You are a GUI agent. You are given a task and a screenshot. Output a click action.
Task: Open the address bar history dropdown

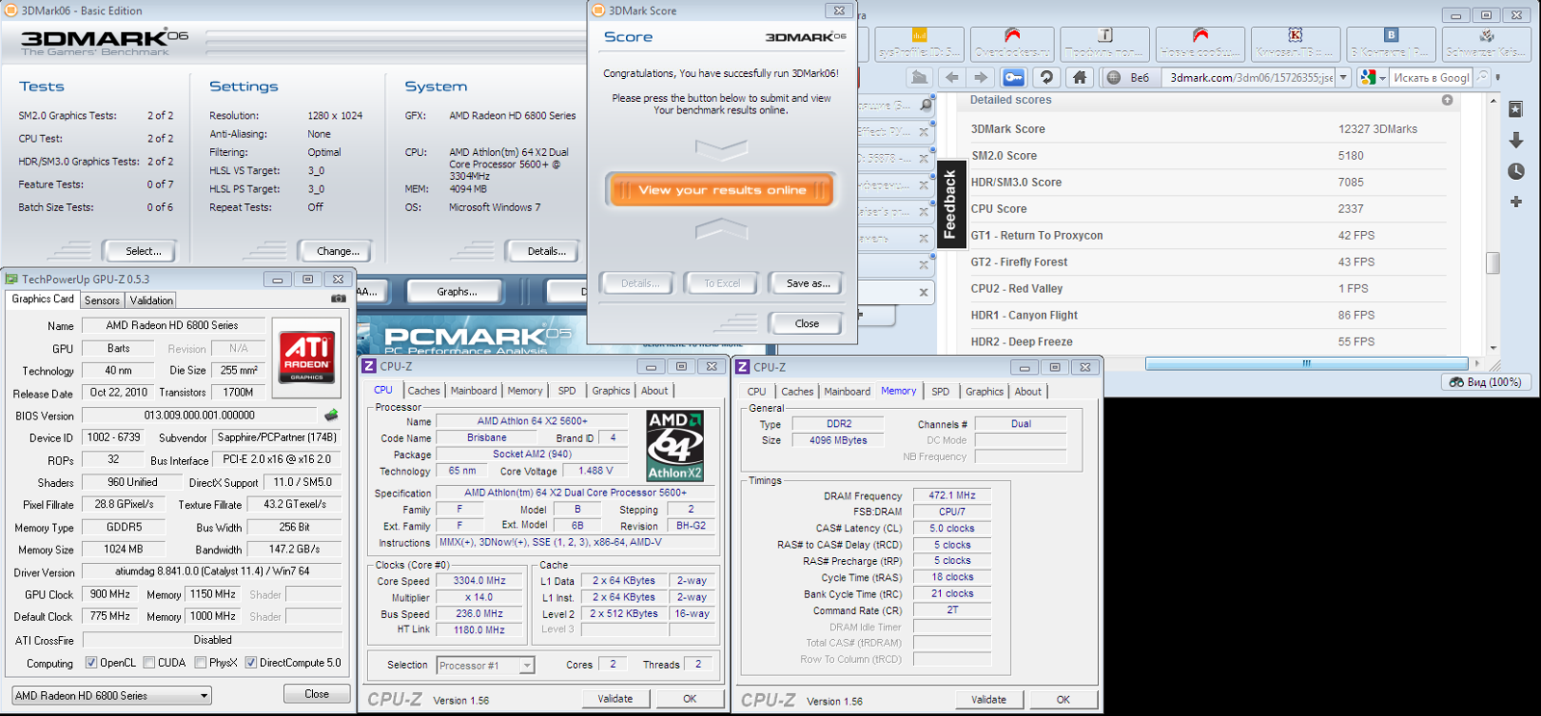click(x=1344, y=77)
